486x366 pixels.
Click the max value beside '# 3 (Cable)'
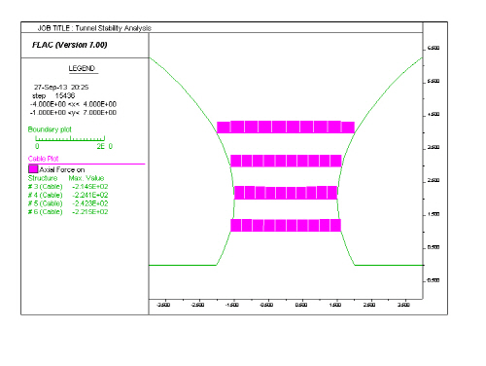pos(90,187)
